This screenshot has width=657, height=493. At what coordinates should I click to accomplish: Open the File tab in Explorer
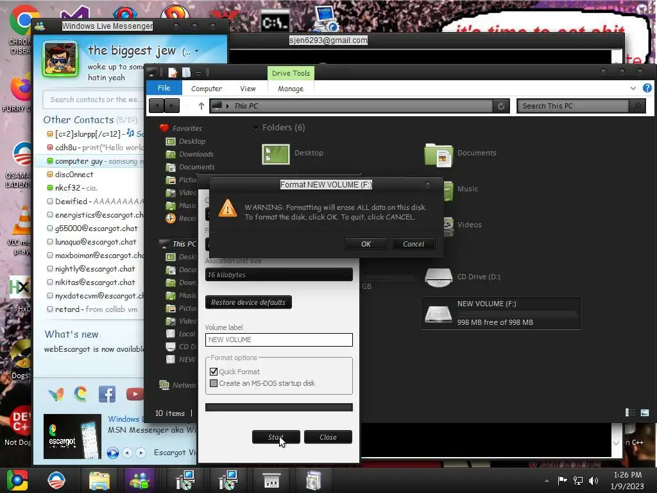click(x=164, y=88)
